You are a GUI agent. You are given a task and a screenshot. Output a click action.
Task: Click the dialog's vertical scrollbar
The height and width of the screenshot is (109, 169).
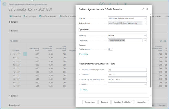(151, 52)
